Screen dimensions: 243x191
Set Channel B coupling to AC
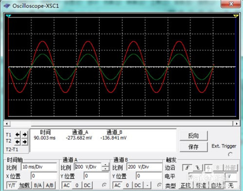point(118,185)
